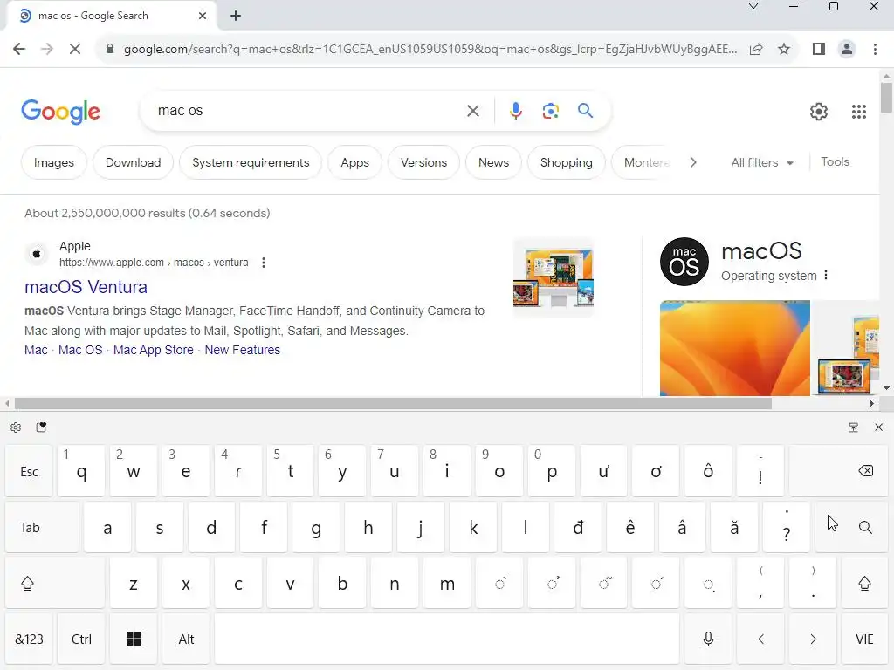This screenshot has width=894, height=670.
Task: Select the Apps filter chip
Action: click(x=354, y=162)
